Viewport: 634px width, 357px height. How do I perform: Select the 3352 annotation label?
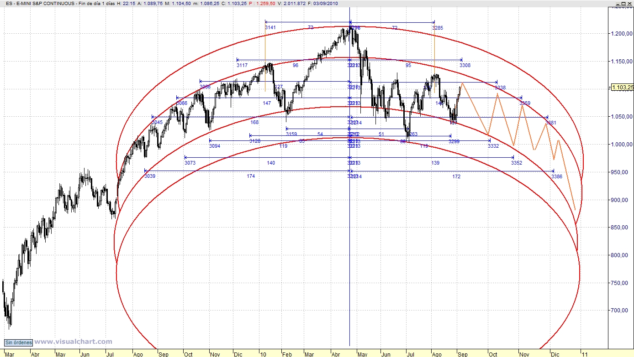pos(517,163)
